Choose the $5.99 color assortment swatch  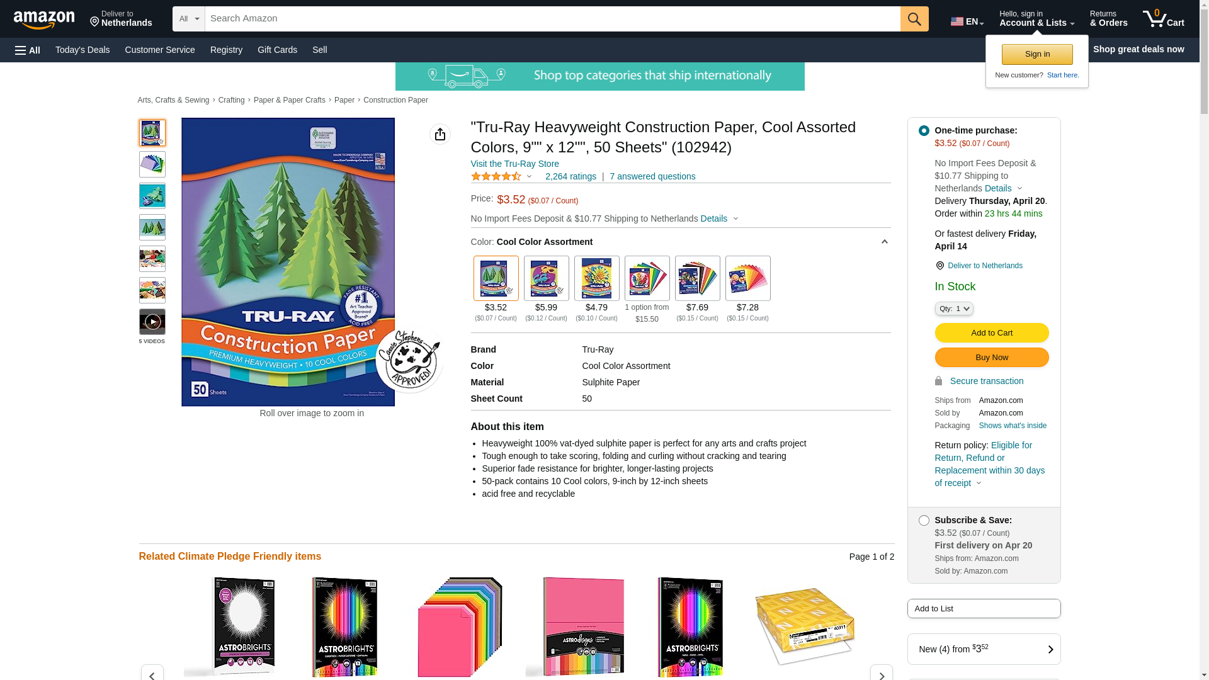547,278
